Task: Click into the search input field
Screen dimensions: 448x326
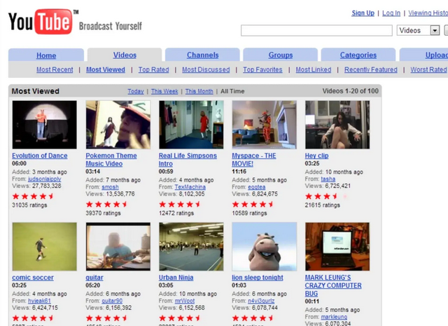Action: (x=316, y=30)
